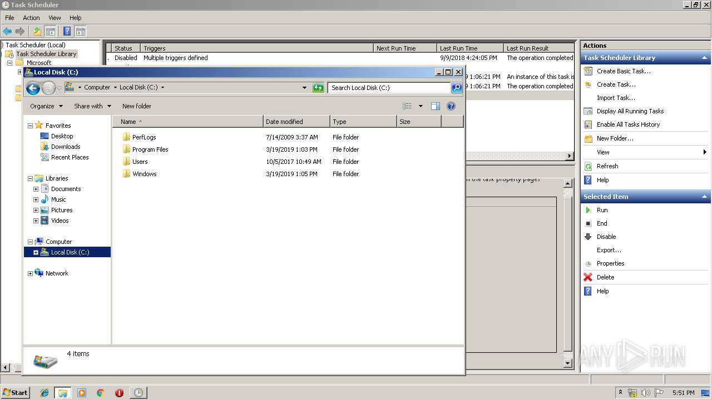Click the Change your view icon
Image resolution: width=712 pixels, height=400 pixels.
(x=407, y=106)
